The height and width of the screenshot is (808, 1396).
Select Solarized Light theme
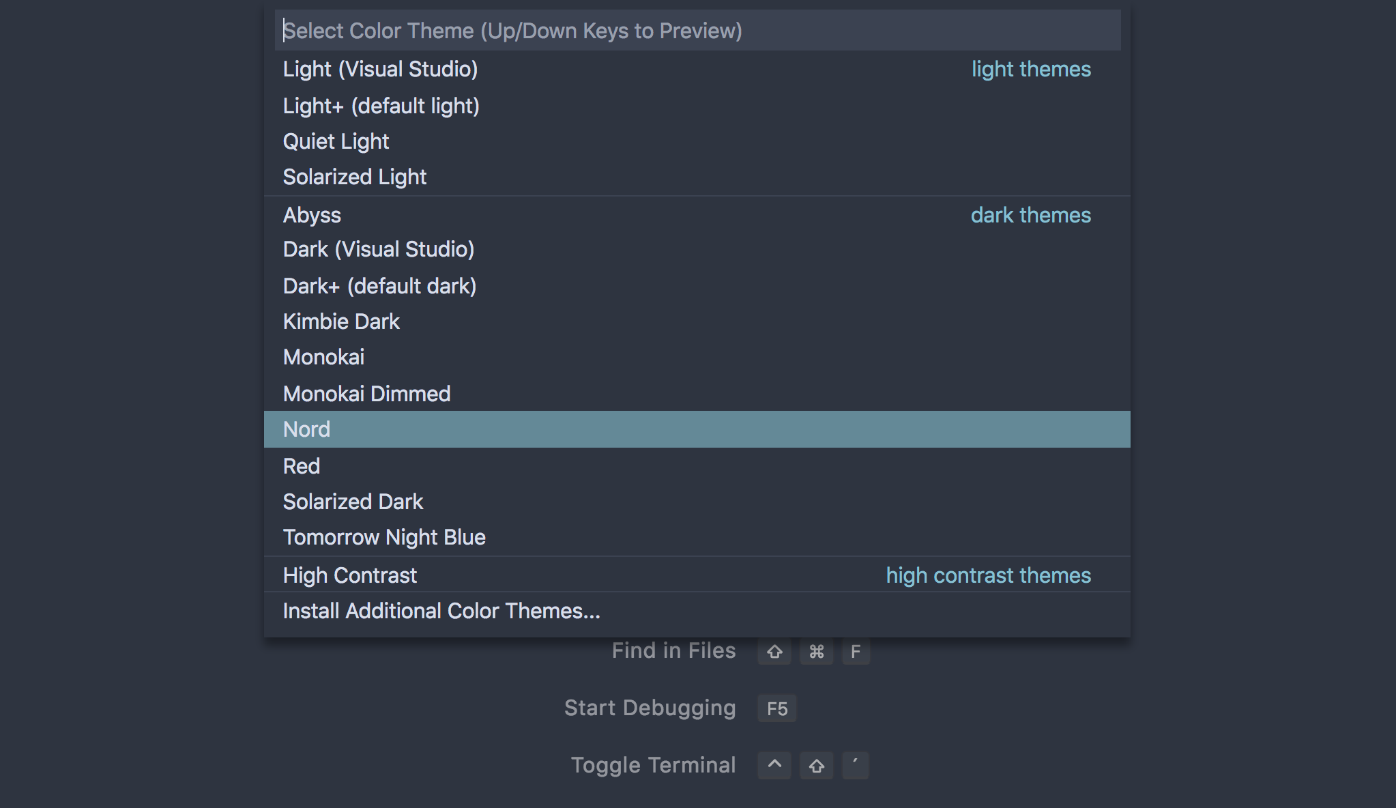coord(697,177)
